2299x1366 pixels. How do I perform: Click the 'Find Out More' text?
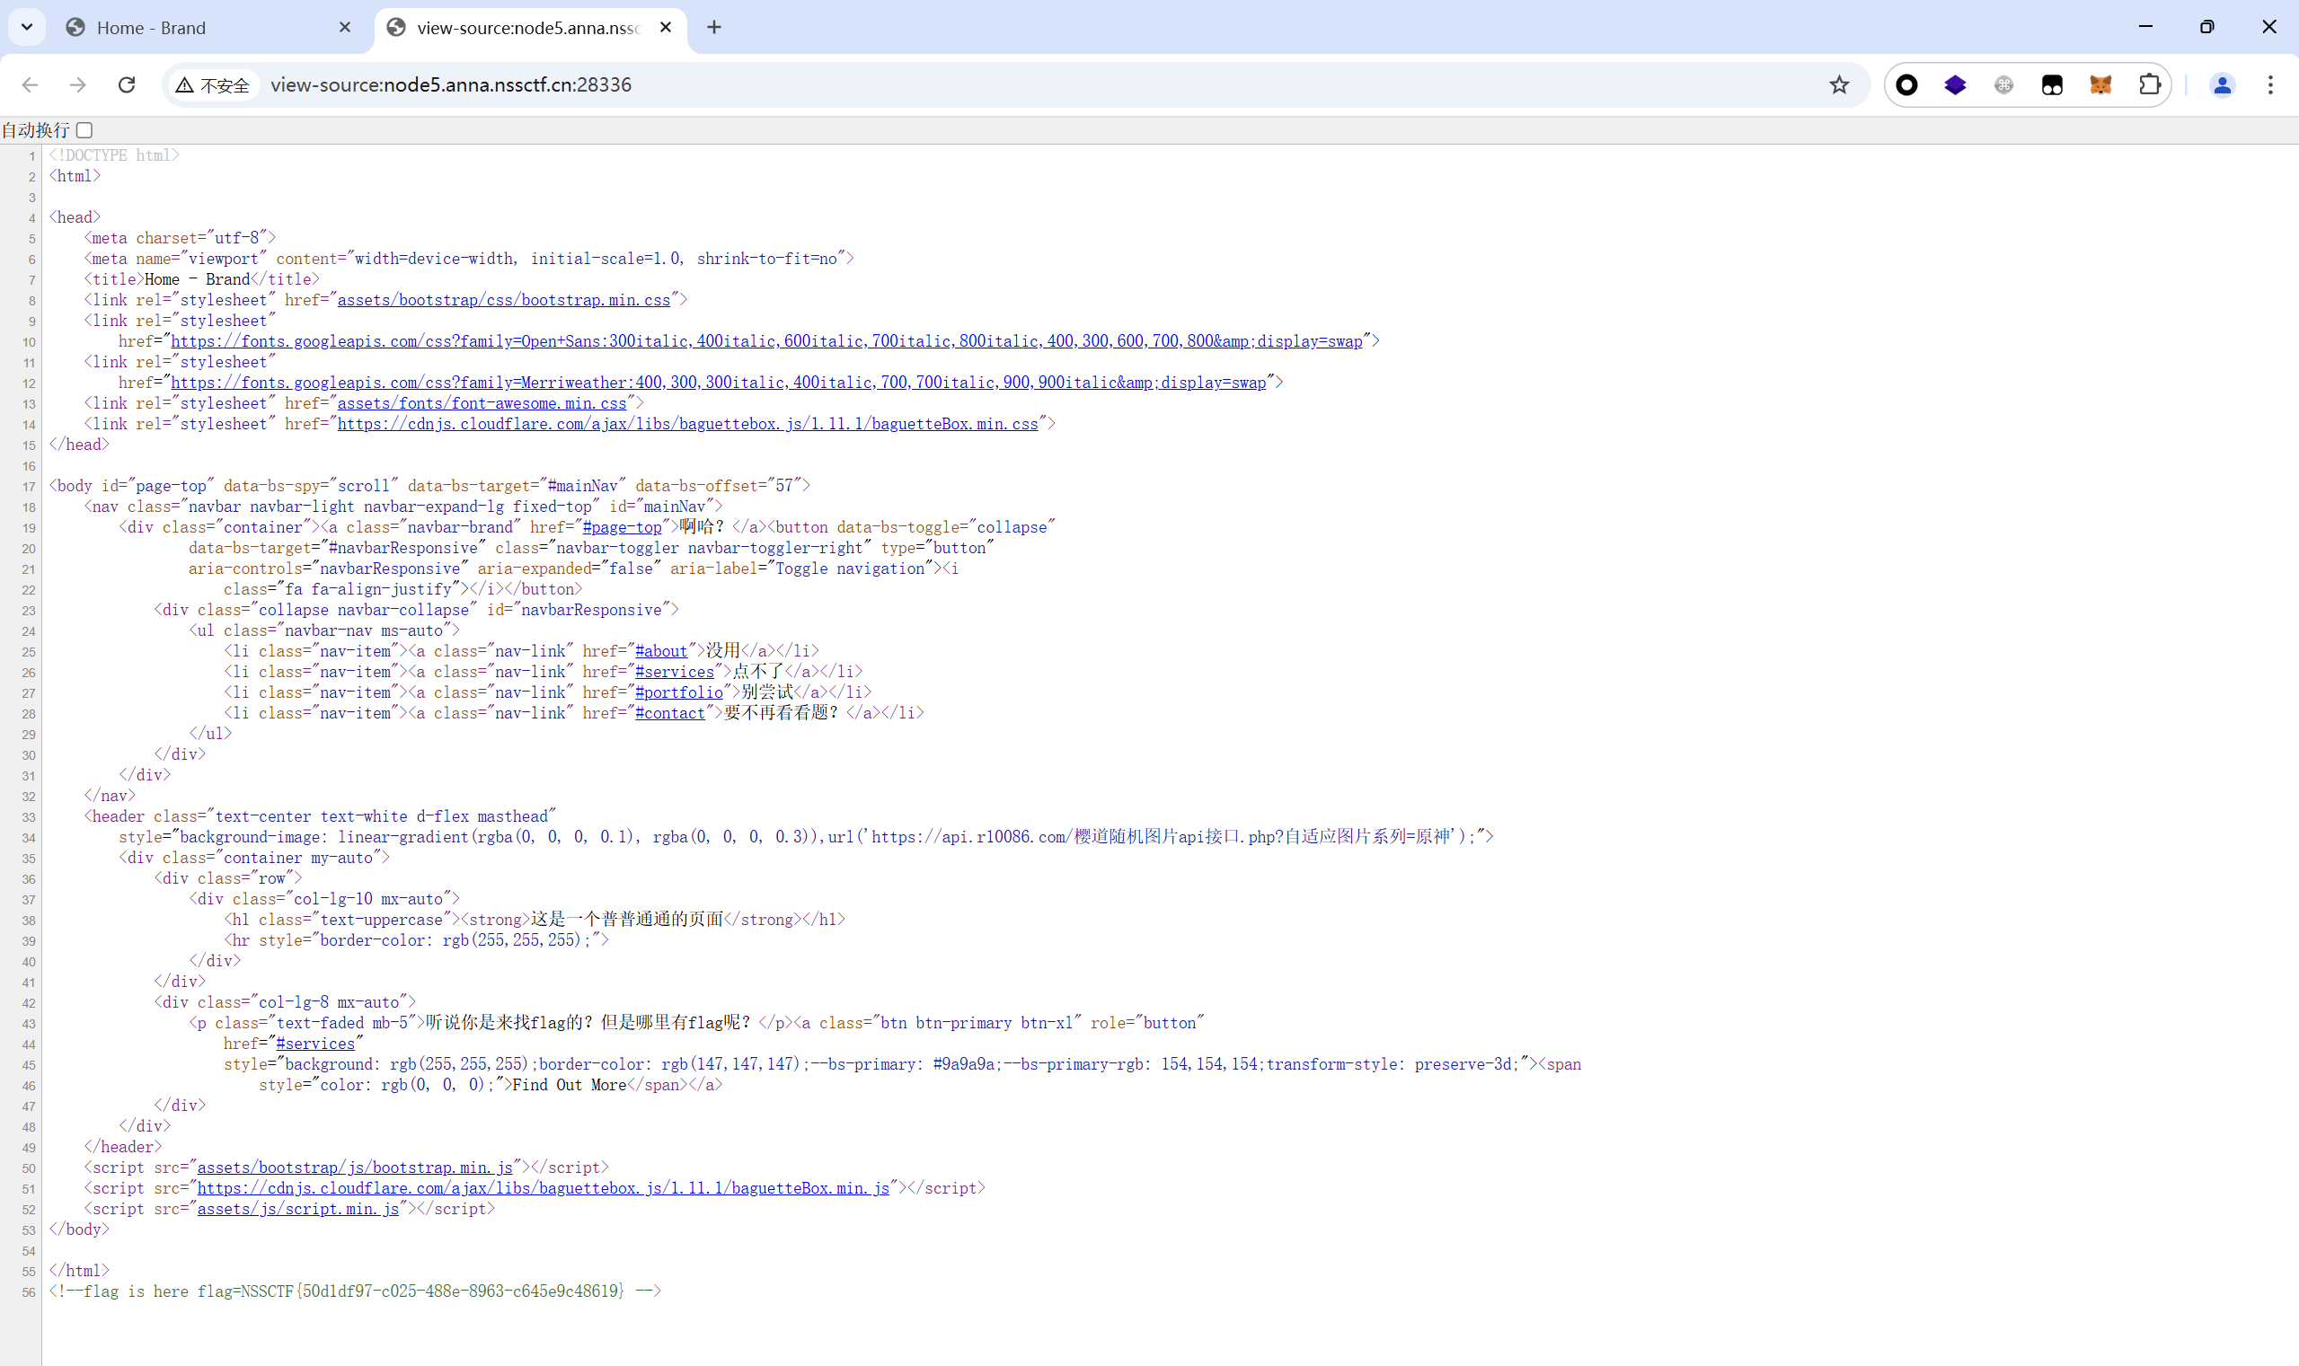tap(569, 1085)
